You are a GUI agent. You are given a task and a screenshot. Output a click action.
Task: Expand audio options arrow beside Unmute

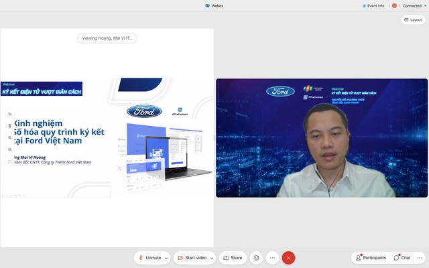click(x=166, y=258)
